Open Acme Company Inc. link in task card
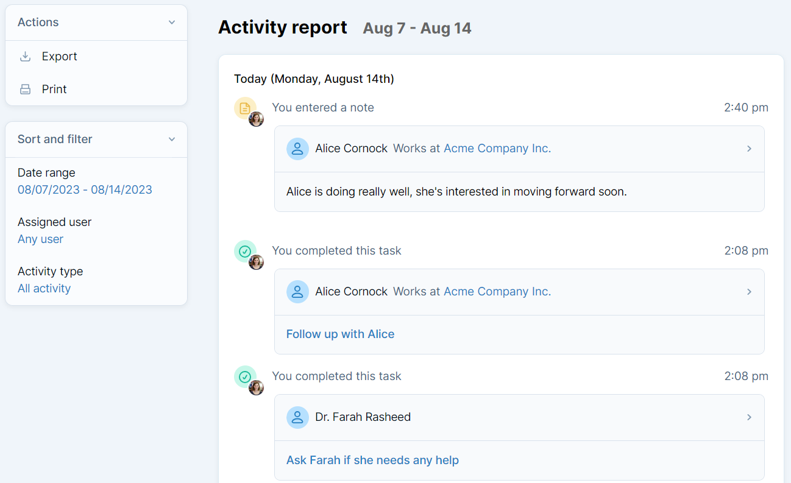The height and width of the screenshot is (483, 791). coord(497,292)
